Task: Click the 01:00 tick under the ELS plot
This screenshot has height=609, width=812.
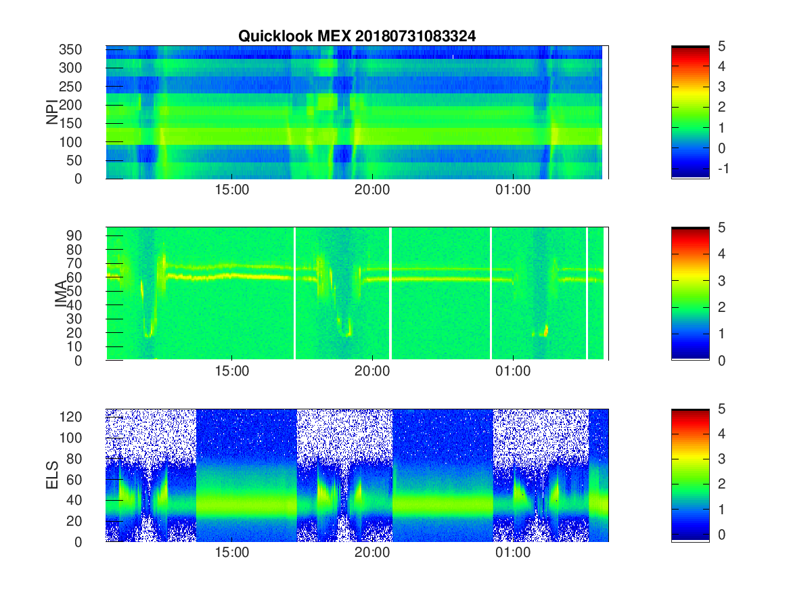Action: point(513,552)
